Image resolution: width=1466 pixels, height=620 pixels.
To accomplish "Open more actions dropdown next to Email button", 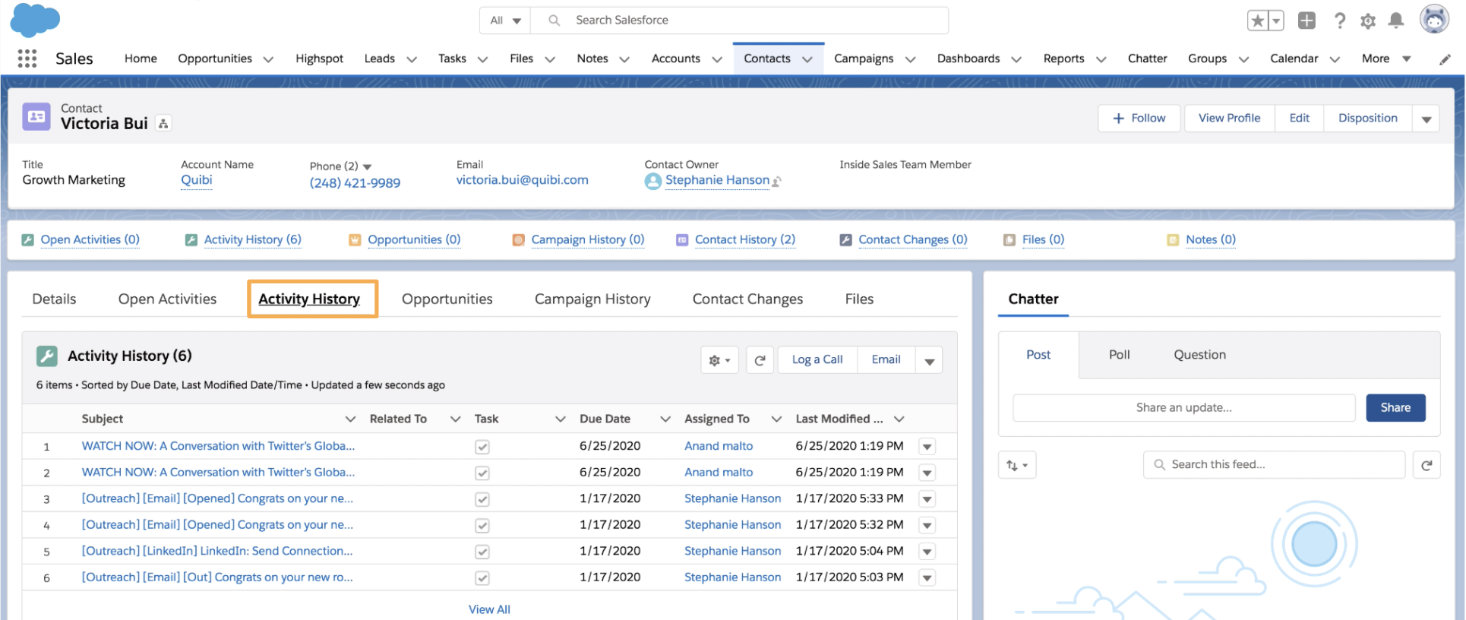I will pyautogui.click(x=929, y=360).
